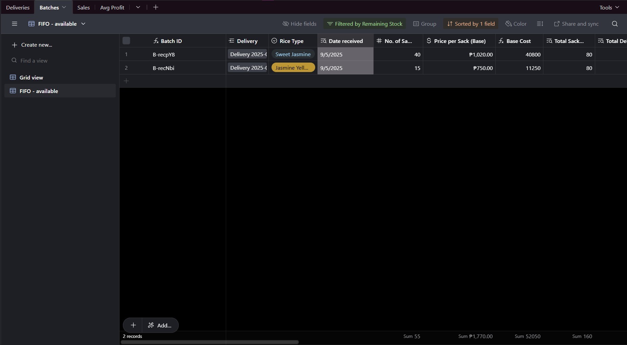627x345 pixels.
Task: Select Base Cost cell 11250
Action: 519,68
